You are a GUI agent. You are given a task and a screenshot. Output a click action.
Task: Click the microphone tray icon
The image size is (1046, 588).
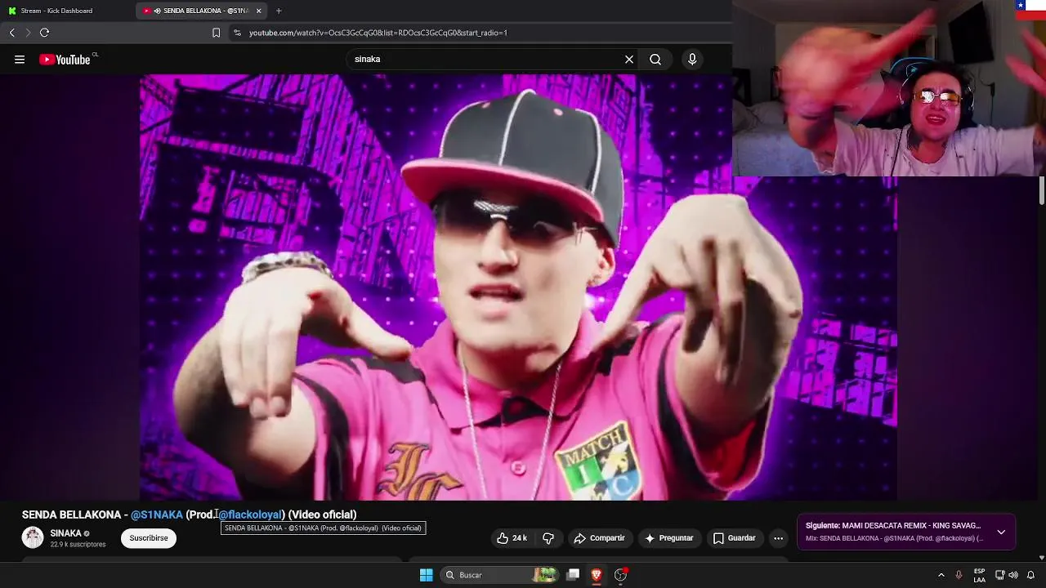click(959, 575)
